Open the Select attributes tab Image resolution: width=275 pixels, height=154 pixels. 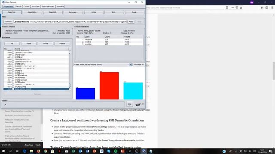pyautogui.click(x=48, y=6)
